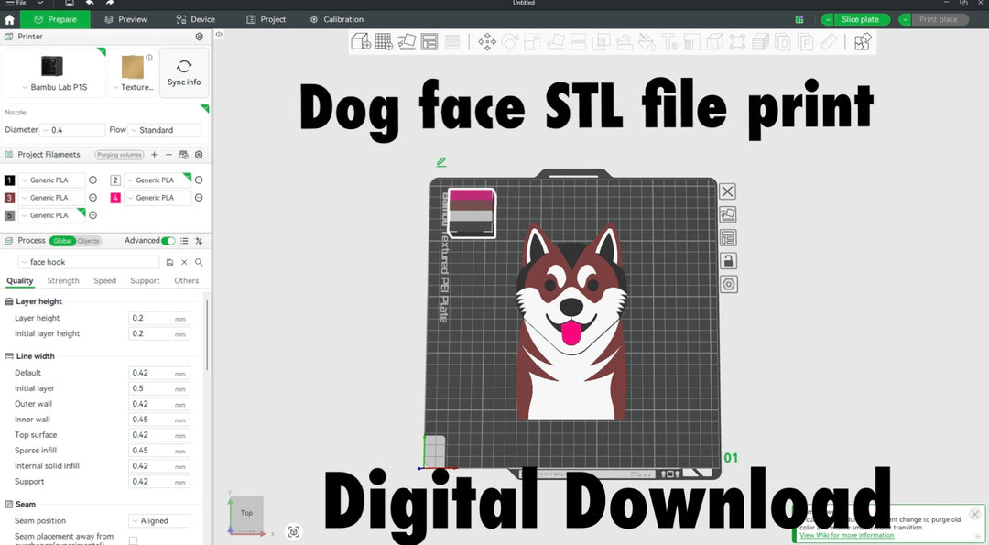
Task: Click the edit plate name pencil icon
Action: pyautogui.click(x=441, y=162)
